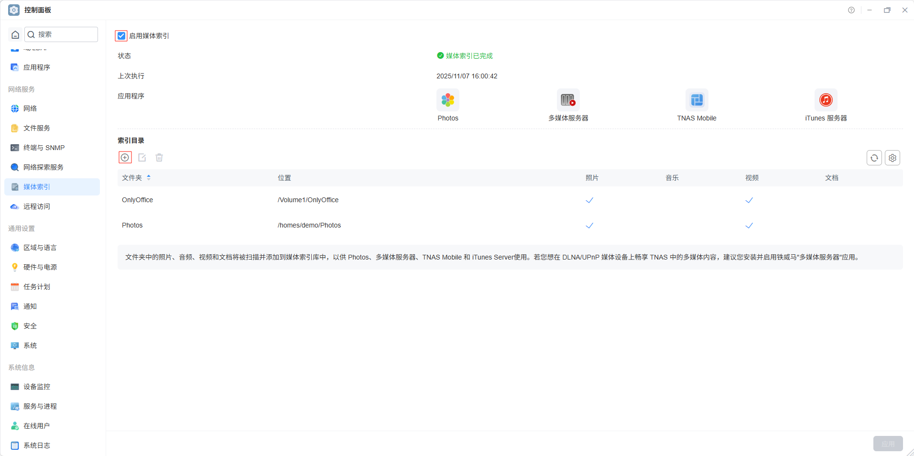
Task: Add a new index folder
Action: pos(125,157)
